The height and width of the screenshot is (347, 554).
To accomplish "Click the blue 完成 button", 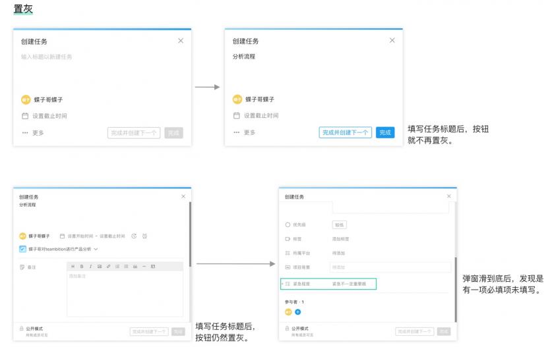I will coord(385,132).
